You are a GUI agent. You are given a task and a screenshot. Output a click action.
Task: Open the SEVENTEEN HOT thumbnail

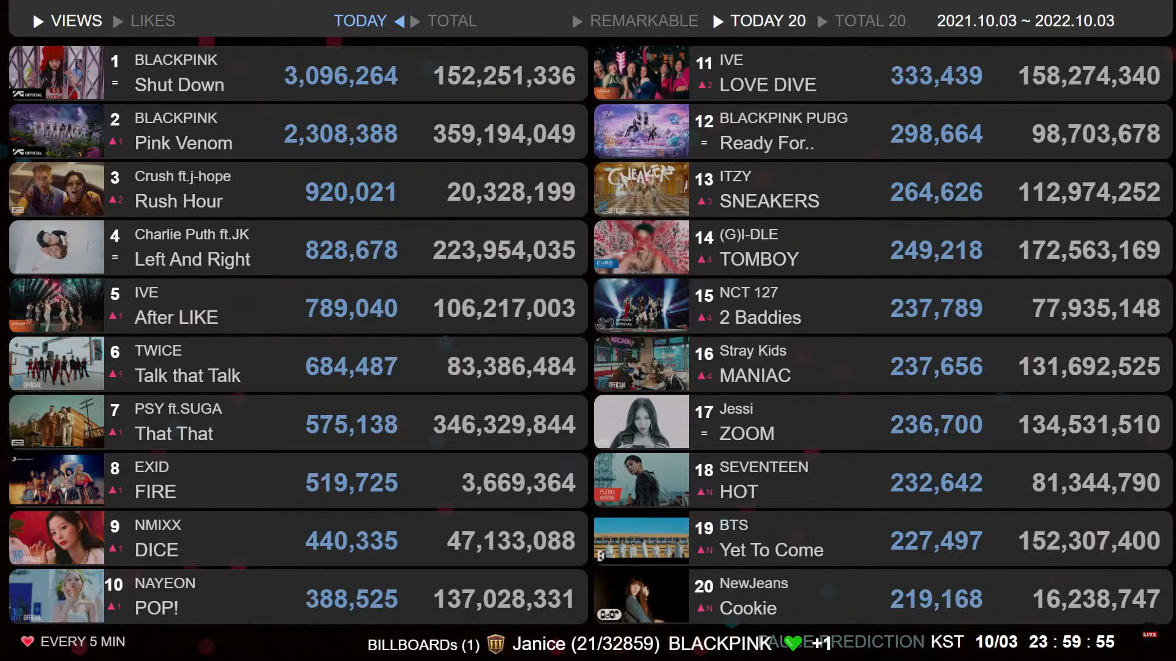point(641,480)
